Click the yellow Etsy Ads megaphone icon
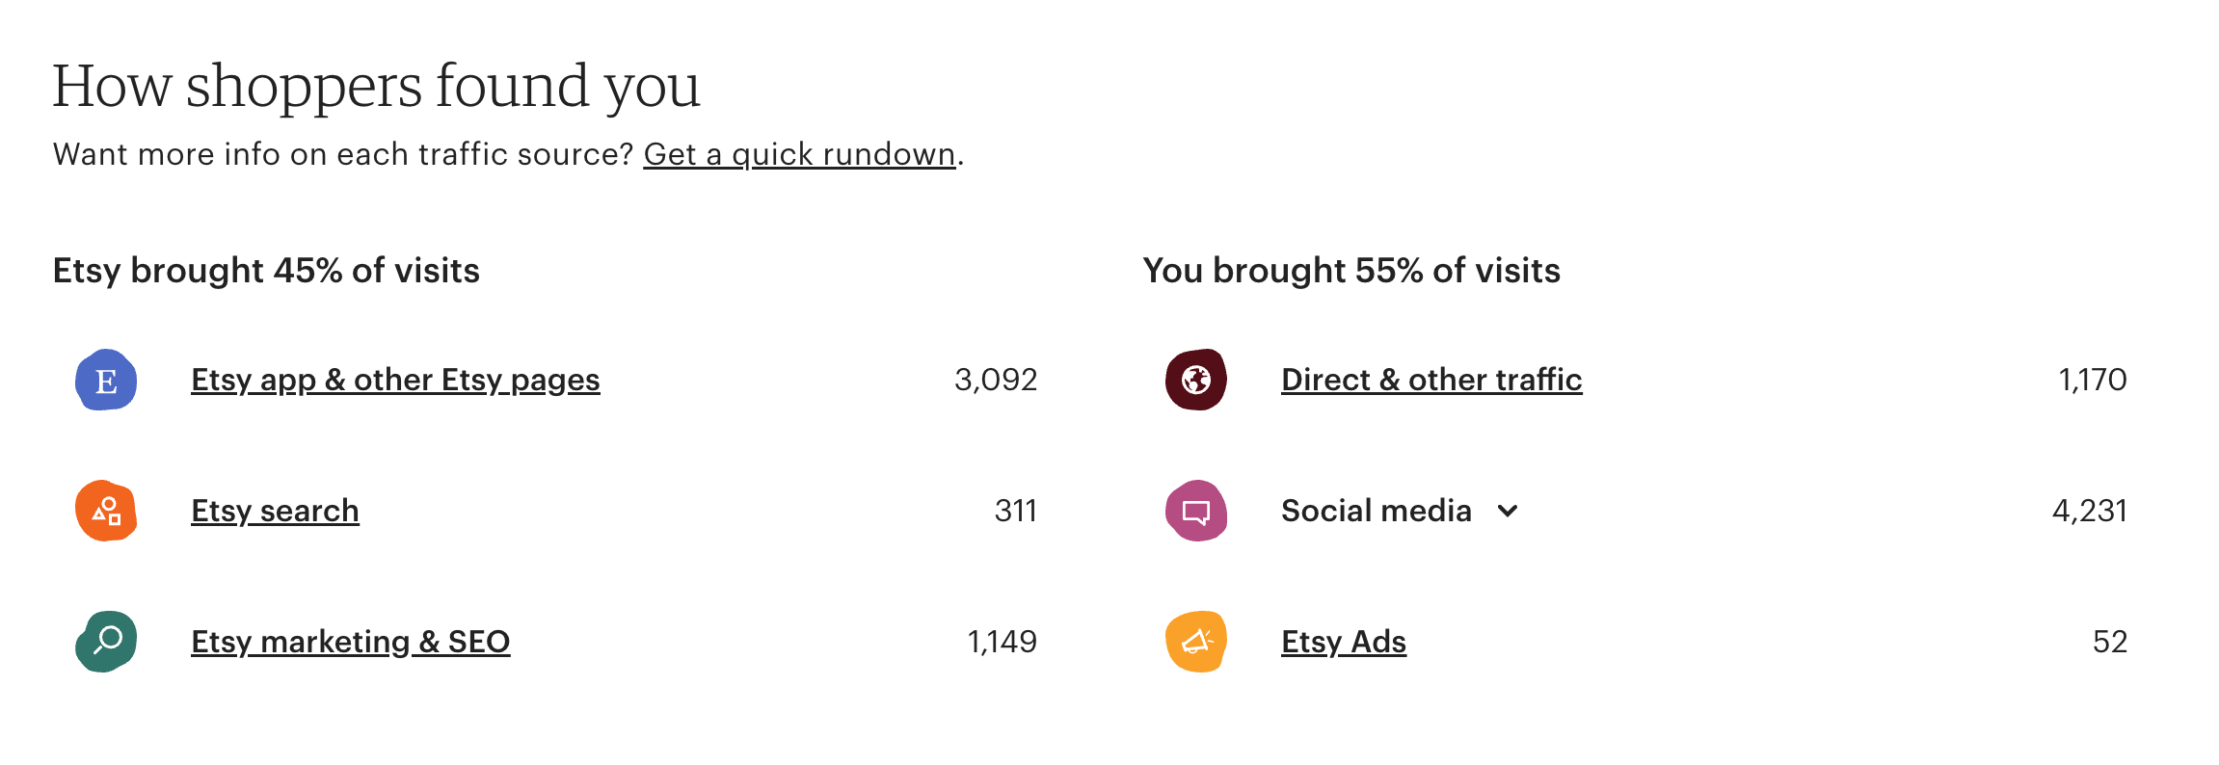Viewport: 2219px width, 765px height. click(1196, 642)
